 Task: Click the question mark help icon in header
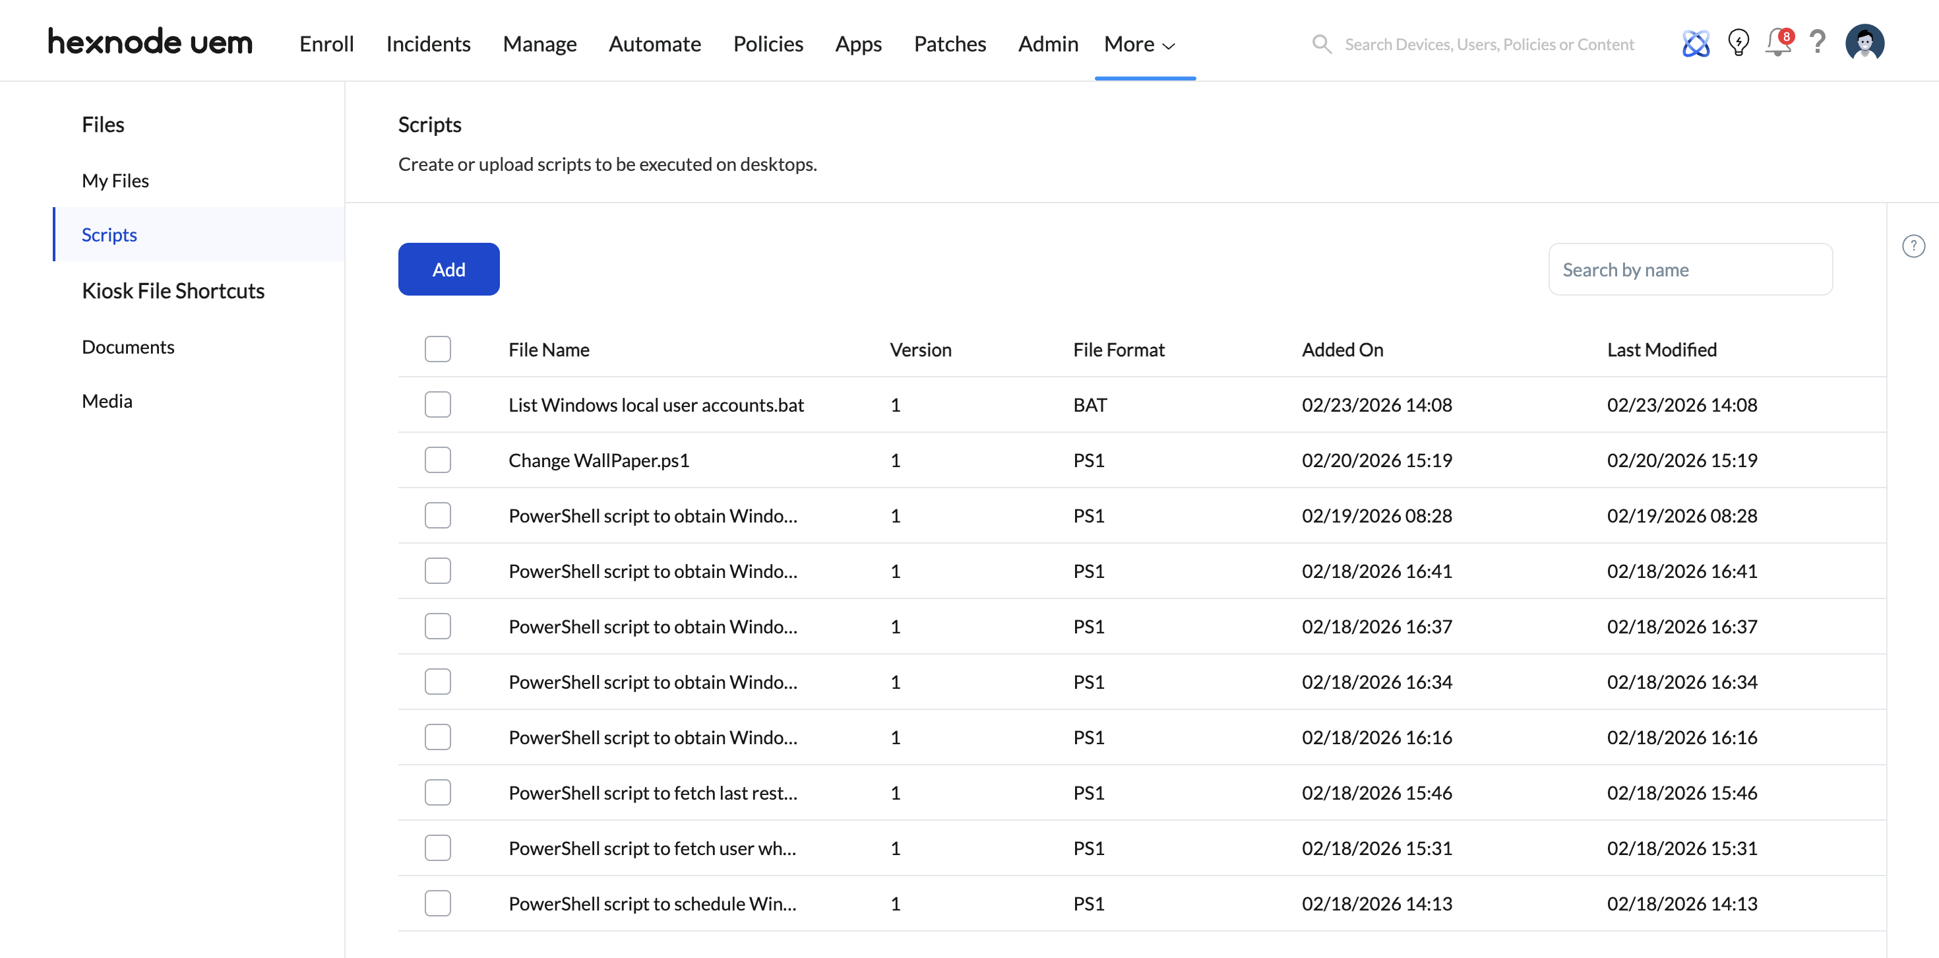click(x=1817, y=43)
